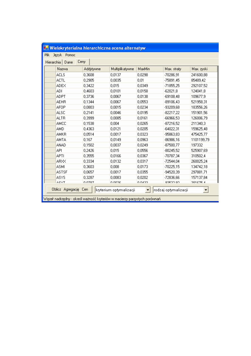Click the application icon in title bar
251x356 pixels.
[46, 48]
